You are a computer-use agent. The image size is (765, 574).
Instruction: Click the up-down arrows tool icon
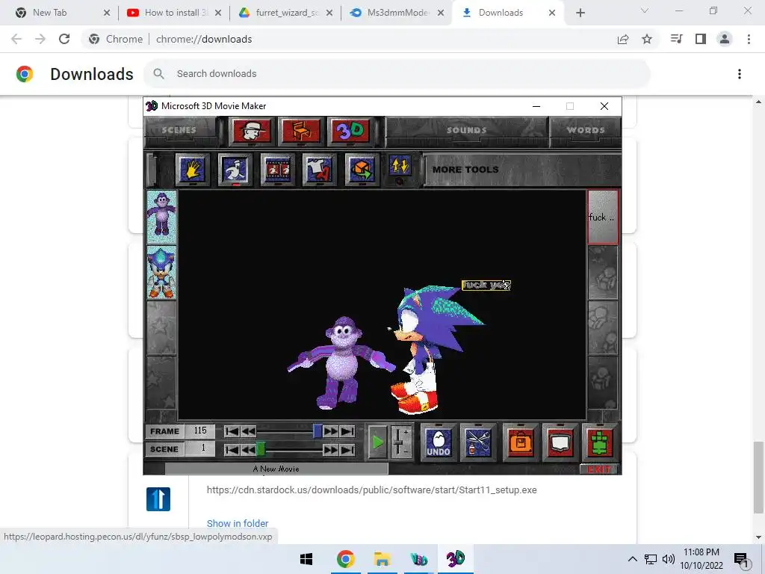pyautogui.click(x=400, y=166)
